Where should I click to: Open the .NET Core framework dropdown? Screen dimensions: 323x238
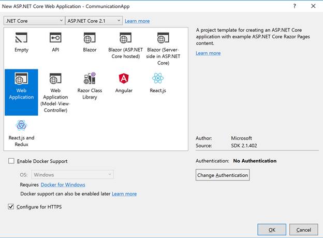(x=34, y=21)
